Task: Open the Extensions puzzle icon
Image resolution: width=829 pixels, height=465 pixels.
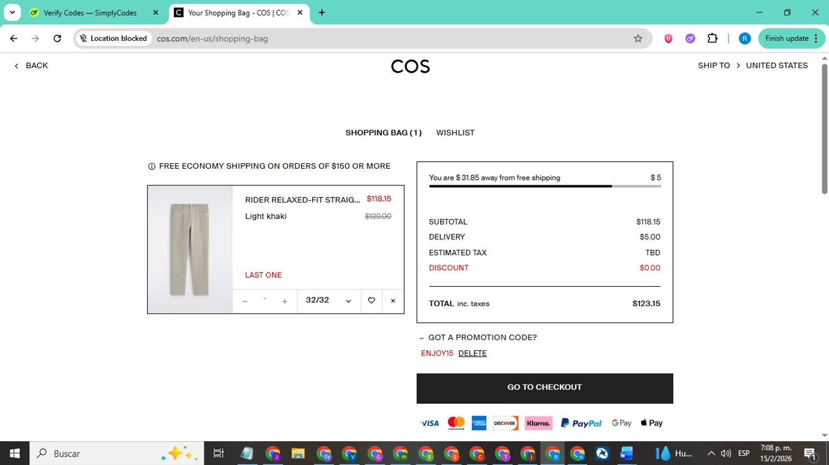Action: 712,39
